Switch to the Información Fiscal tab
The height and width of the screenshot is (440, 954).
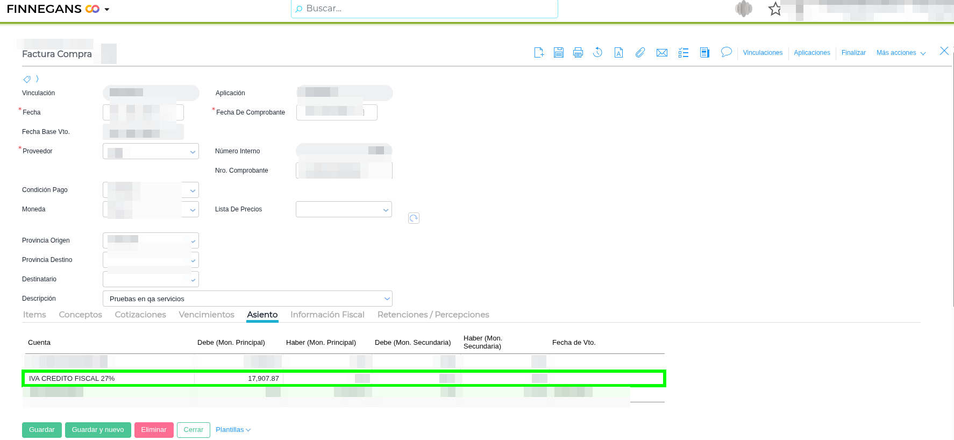[327, 315]
